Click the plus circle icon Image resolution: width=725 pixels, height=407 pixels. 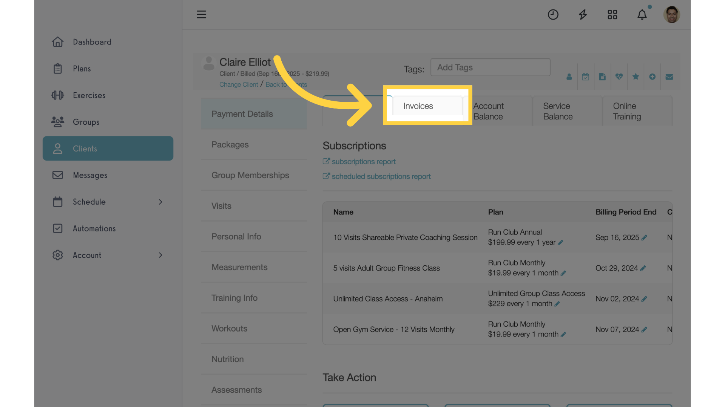click(x=652, y=77)
